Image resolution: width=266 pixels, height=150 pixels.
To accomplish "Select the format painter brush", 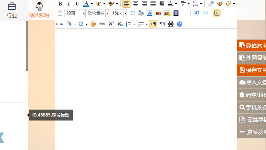I will (220, 4).
